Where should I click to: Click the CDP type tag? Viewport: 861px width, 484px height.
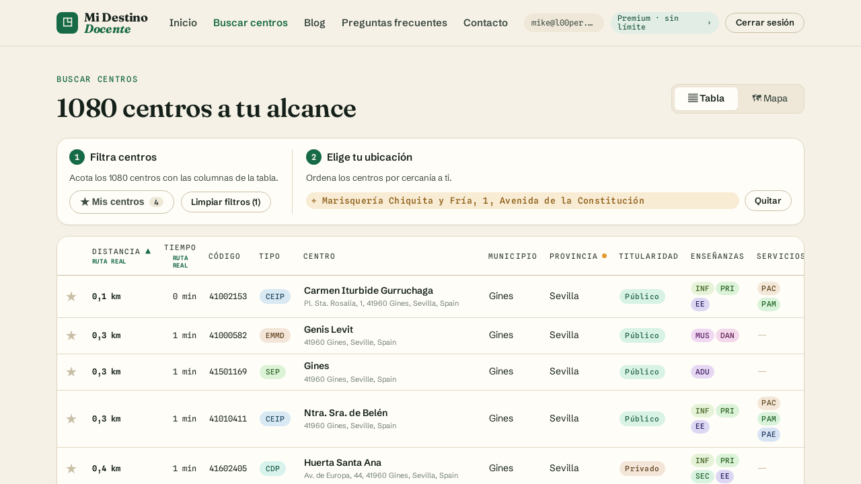[x=272, y=469]
